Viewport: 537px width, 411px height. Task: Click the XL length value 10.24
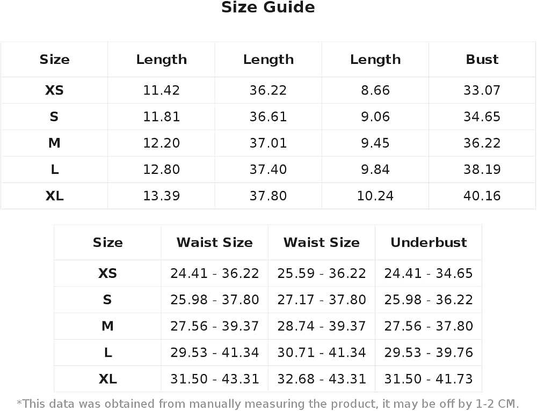coord(375,196)
